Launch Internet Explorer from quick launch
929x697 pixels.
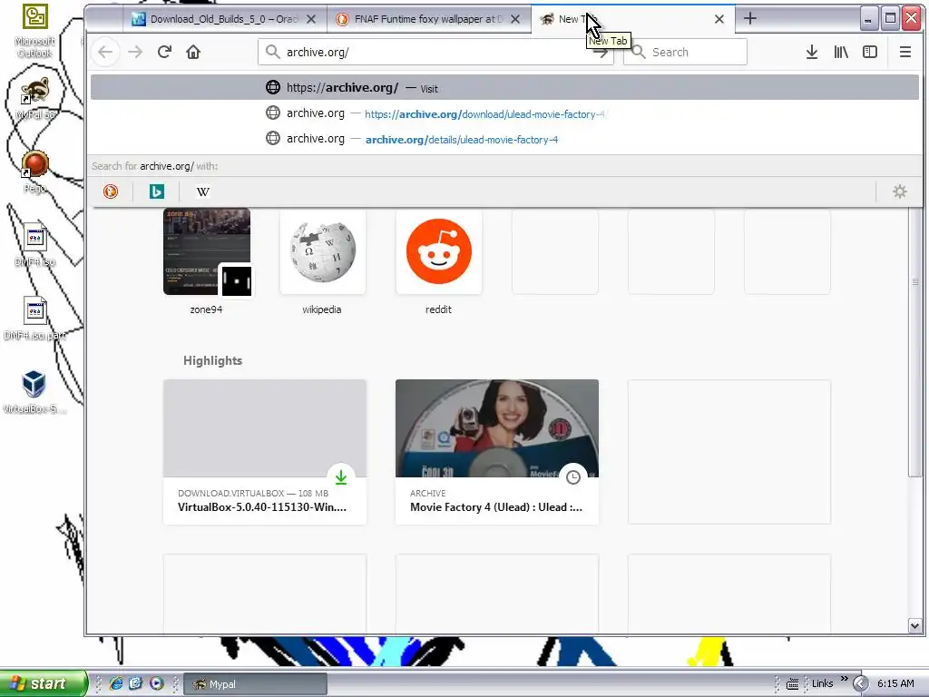[x=115, y=683]
